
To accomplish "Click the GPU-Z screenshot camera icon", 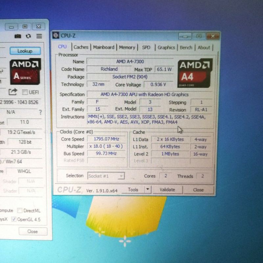I will point(18,36).
